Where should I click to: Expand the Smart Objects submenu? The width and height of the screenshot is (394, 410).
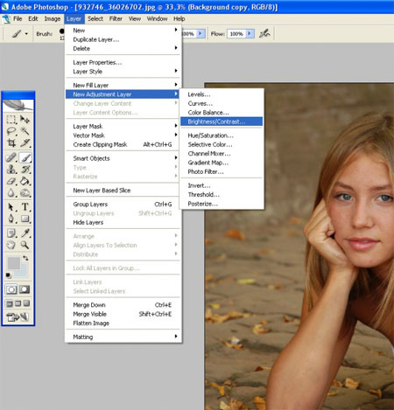coord(123,158)
